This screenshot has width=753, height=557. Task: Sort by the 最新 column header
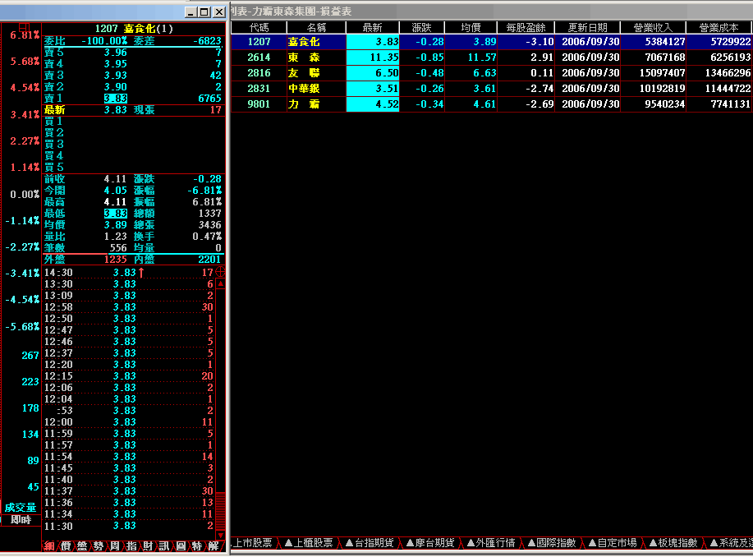(372, 27)
